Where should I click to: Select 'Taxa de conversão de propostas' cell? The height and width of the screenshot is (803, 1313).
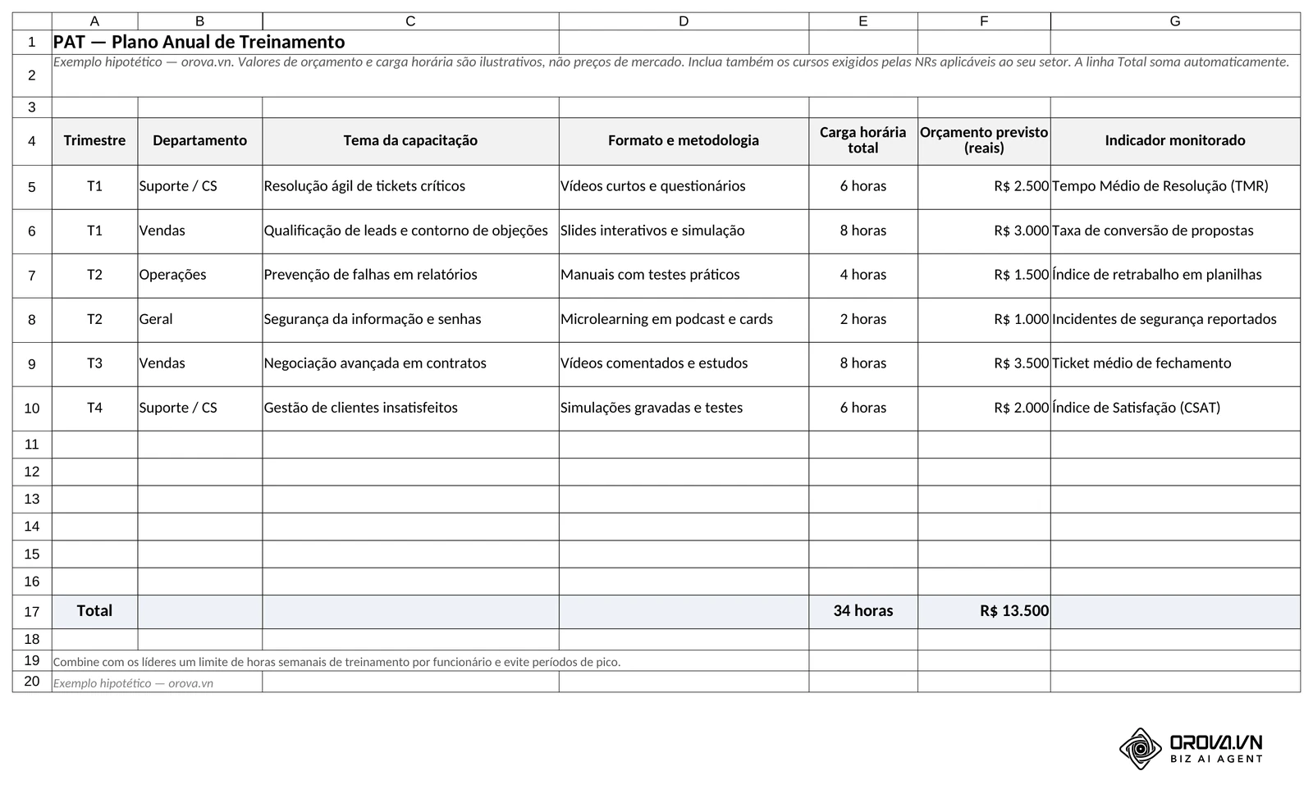(1175, 231)
